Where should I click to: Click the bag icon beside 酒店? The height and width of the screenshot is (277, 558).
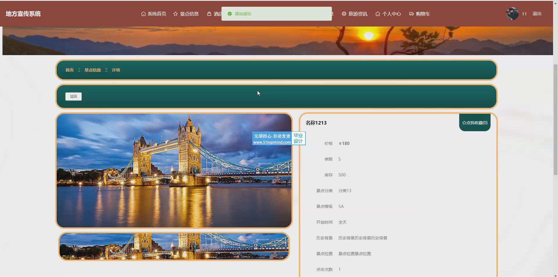click(x=209, y=14)
